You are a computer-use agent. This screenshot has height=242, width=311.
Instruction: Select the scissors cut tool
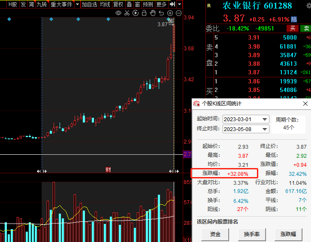(x=127, y=13)
